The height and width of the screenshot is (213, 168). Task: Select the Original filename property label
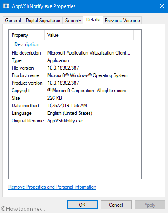coord(28,121)
